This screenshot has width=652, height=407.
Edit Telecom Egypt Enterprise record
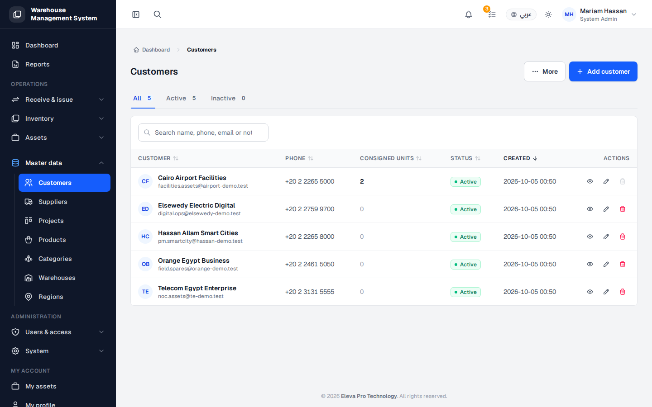[606, 292]
